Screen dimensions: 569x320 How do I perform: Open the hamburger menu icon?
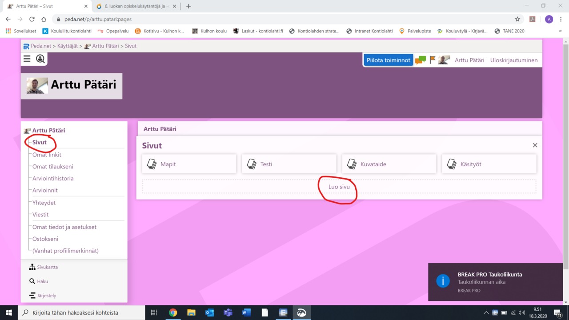pyautogui.click(x=27, y=59)
